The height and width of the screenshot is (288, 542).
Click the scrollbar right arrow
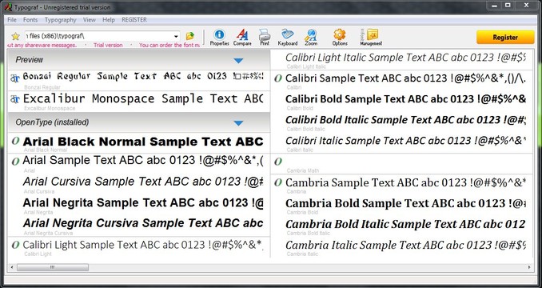pos(529,267)
